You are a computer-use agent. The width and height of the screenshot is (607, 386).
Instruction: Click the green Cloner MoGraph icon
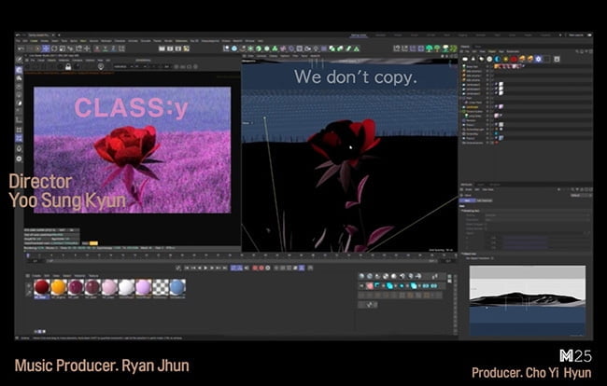pos(275,48)
